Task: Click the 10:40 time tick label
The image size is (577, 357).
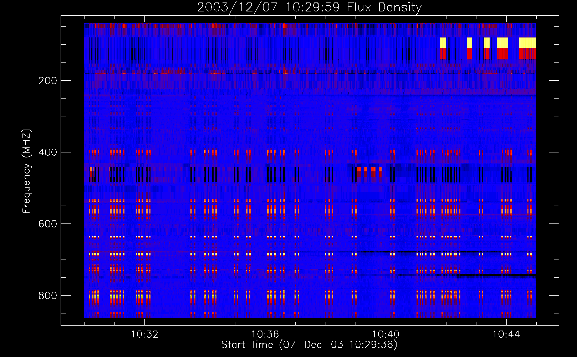Action: point(385,335)
